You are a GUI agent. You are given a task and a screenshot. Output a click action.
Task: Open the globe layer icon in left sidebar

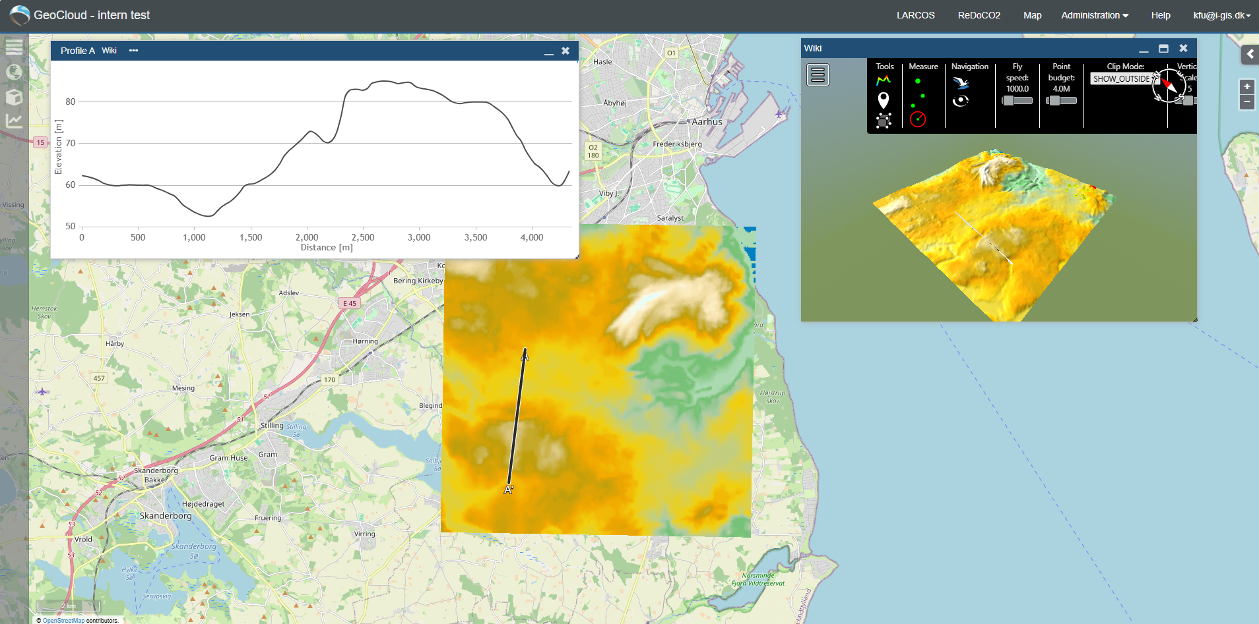tap(14, 72)
